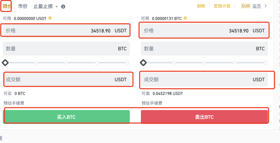Open the 定投计划 link
The height and width of the screenshot is (143, 280).
click(222, 6)
